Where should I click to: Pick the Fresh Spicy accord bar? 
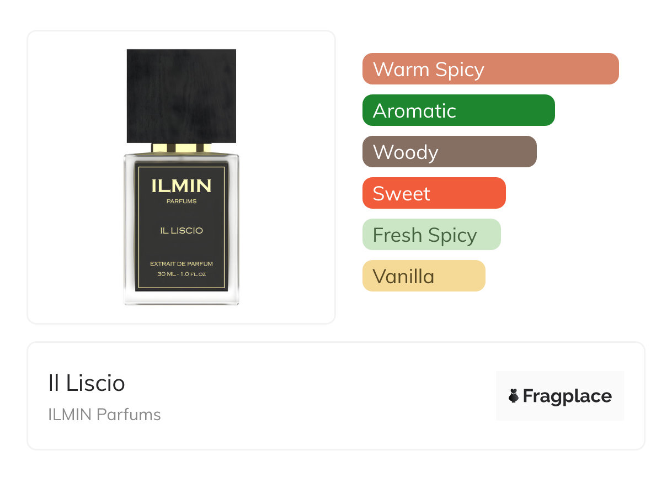(x=431, y=235)
